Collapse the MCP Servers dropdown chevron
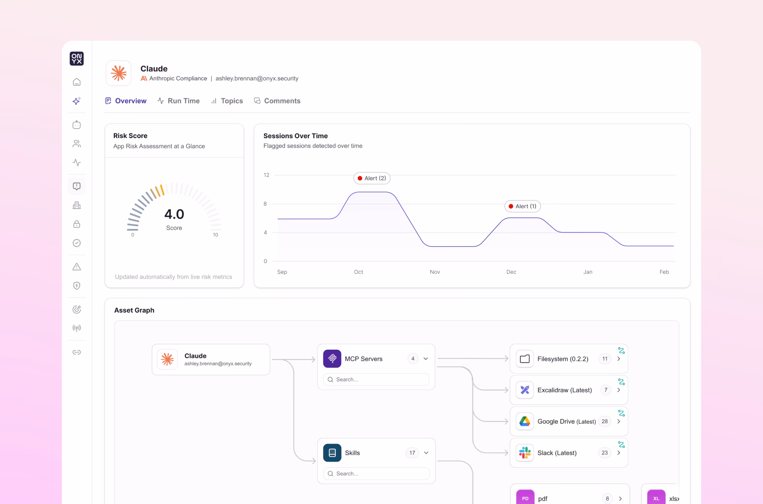 point(426,359)
